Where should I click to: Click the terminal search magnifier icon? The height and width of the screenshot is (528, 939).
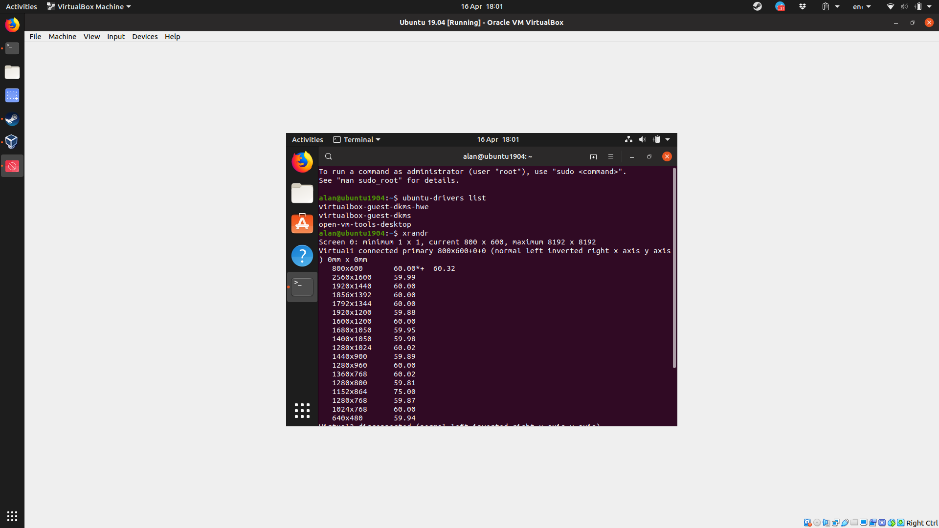pyautogui.click(x=329, y=156)
